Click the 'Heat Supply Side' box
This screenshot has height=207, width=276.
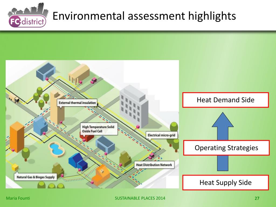226,182
